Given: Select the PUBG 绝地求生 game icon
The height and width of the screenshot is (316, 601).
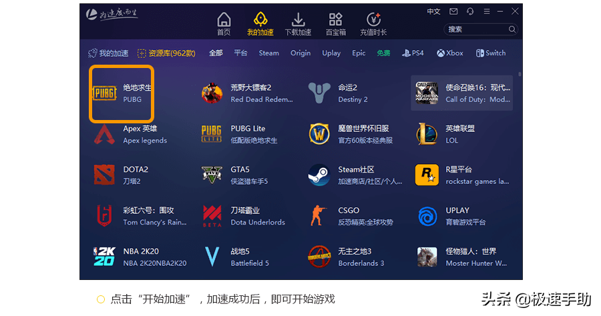Looking at the screenshot, I should [x=104, y=93].
